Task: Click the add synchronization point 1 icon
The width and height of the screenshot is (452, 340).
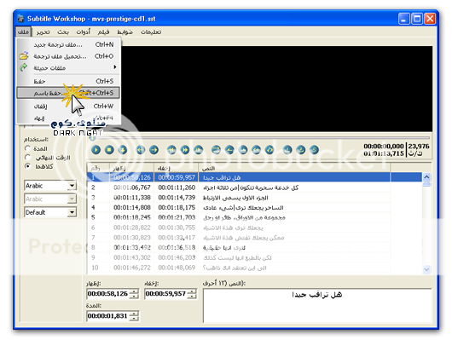Action: click(x=287, y=150)
